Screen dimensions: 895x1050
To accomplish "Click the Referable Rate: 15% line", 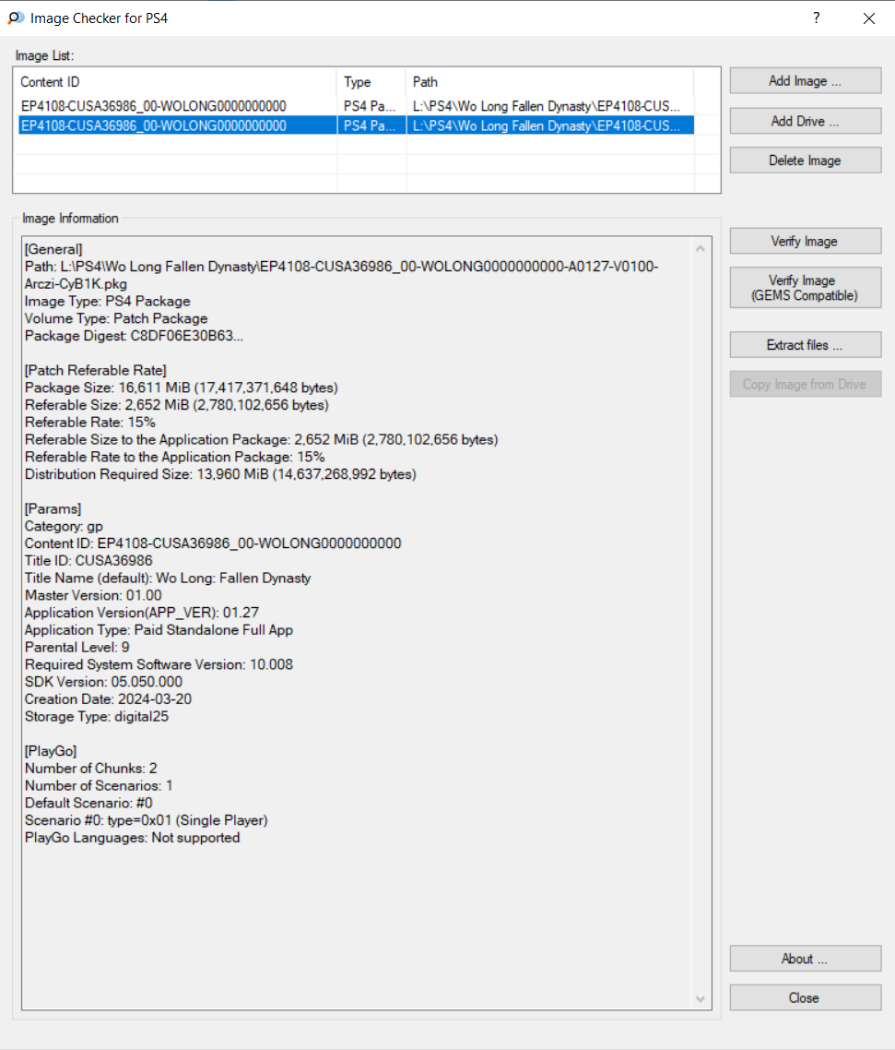I will coord(90,423).
